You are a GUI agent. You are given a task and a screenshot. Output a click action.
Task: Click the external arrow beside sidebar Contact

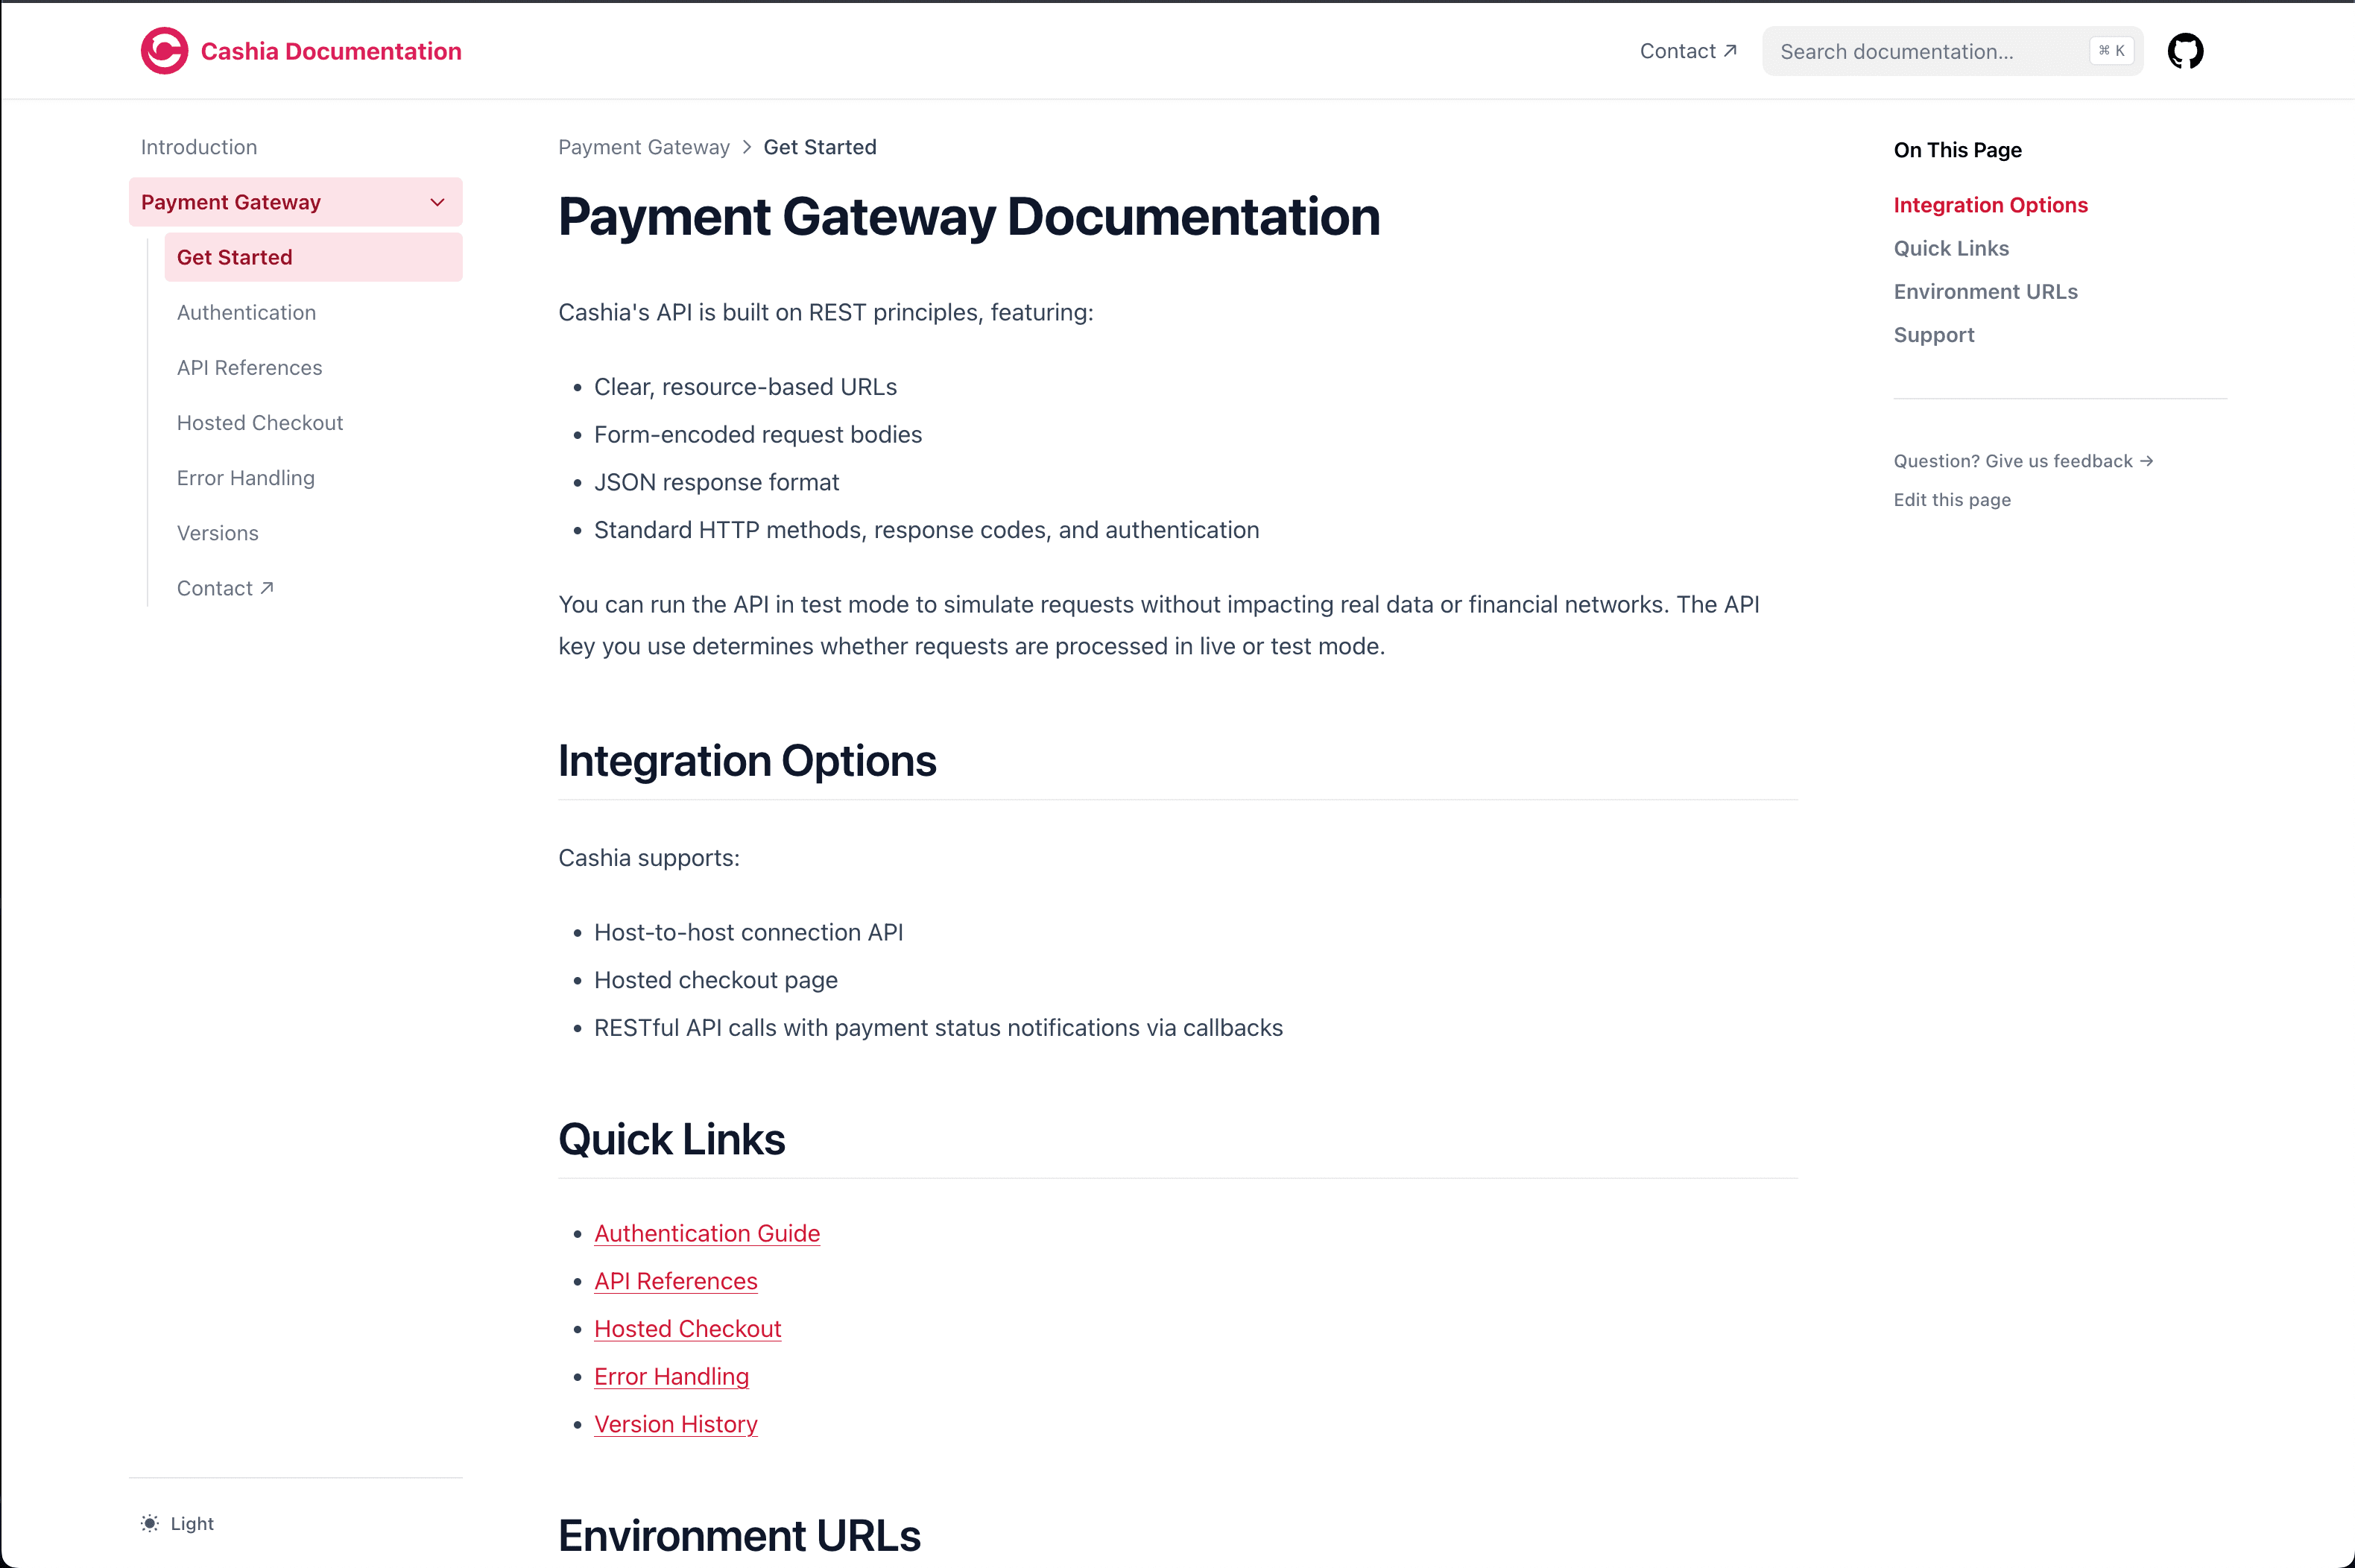(266, 587)
